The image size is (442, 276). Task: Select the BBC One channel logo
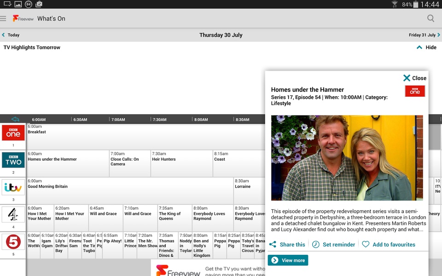click(x=13, y=132)
